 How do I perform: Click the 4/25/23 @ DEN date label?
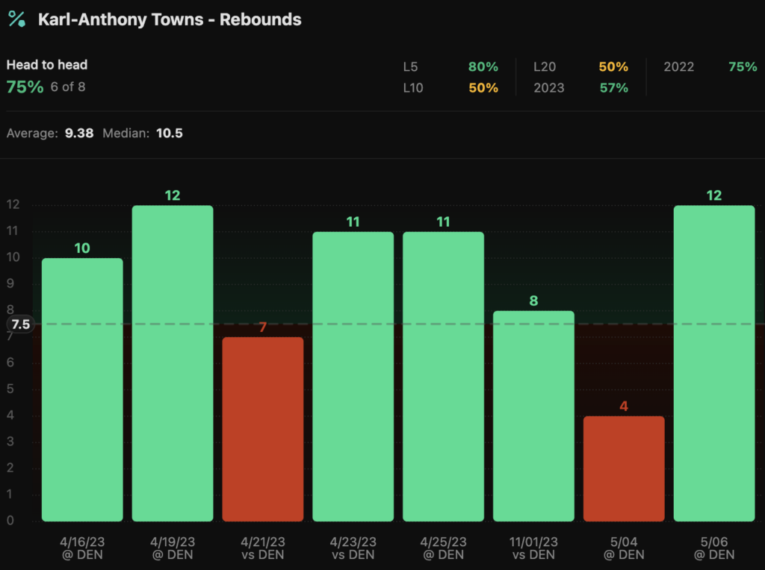coord(443,548)
